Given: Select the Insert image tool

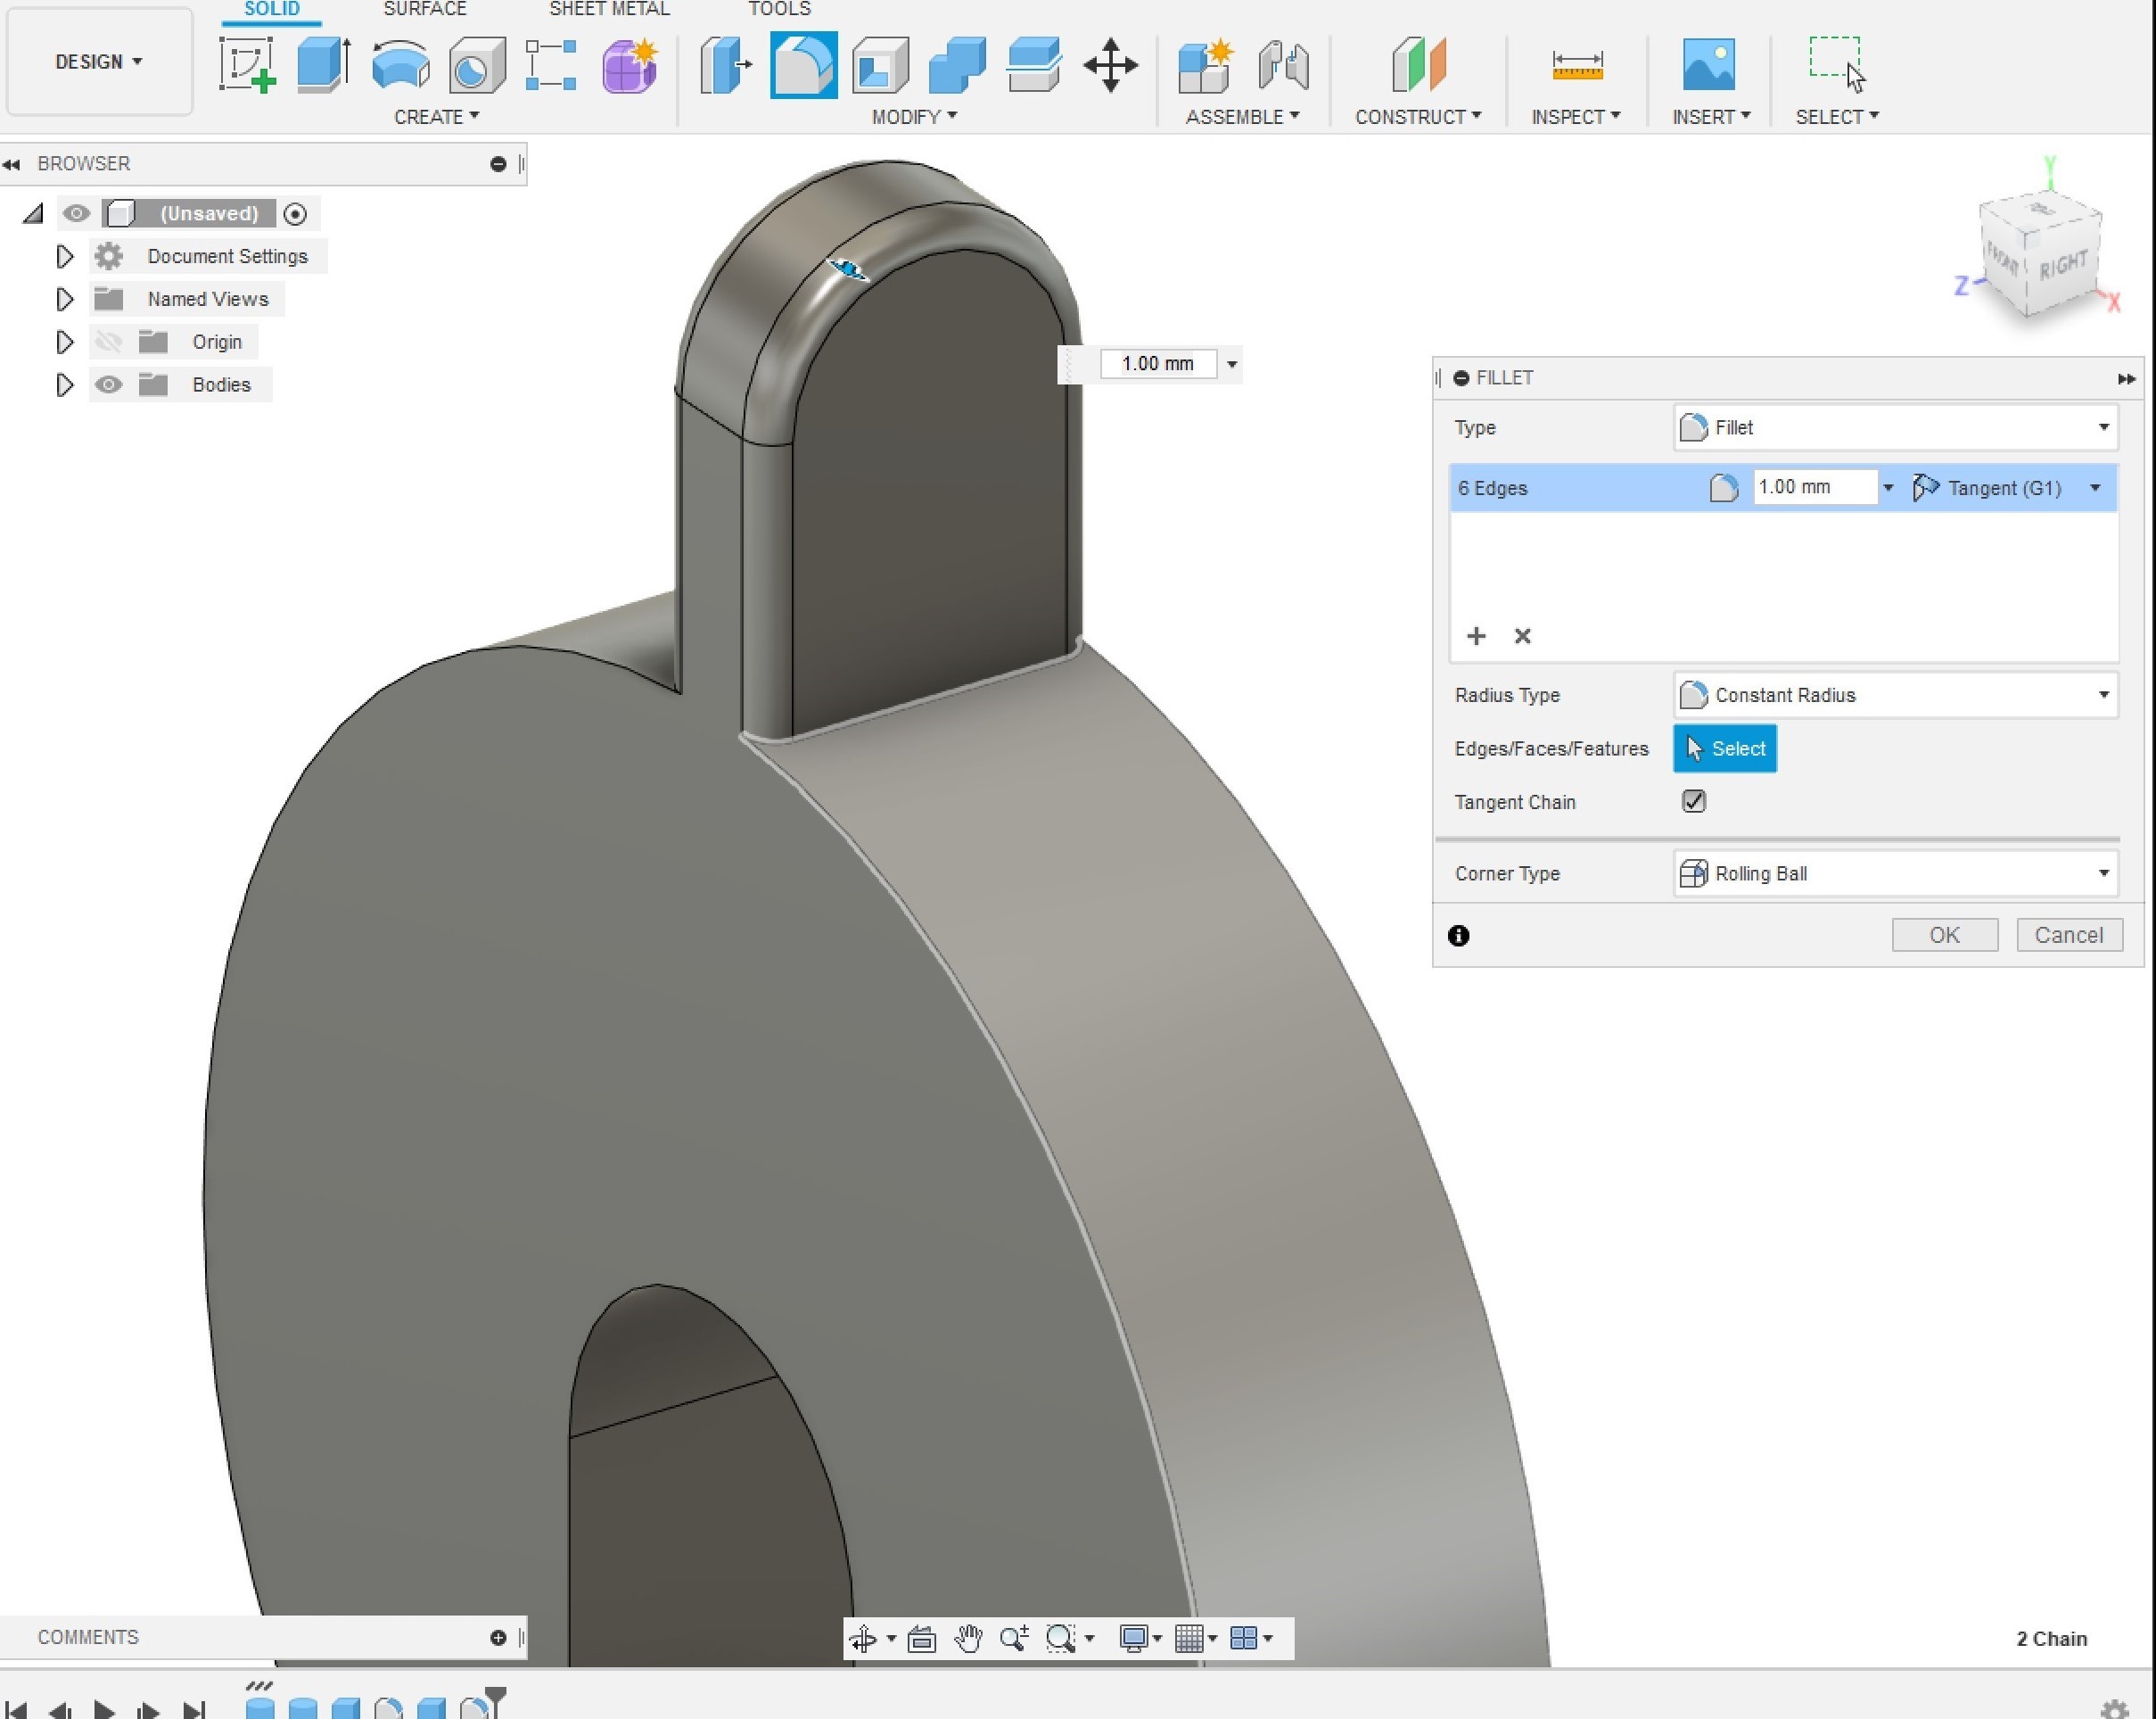Looking at the screenshot, I should (x=1708, y=65).
